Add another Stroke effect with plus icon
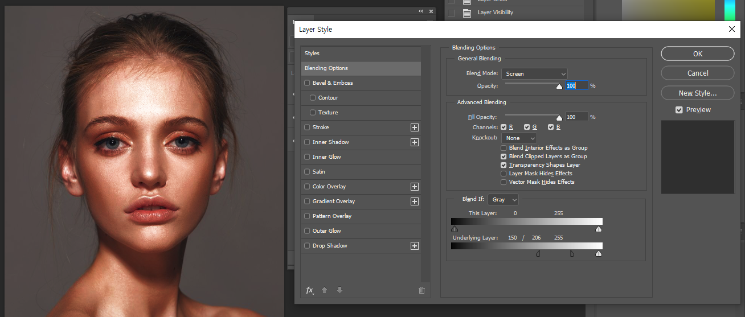 [415, 127]
